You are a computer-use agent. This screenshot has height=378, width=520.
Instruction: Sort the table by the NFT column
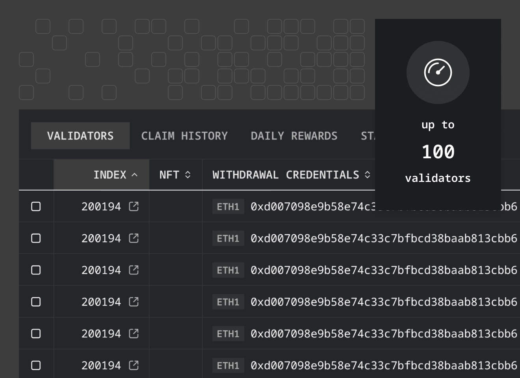[175, 174]
